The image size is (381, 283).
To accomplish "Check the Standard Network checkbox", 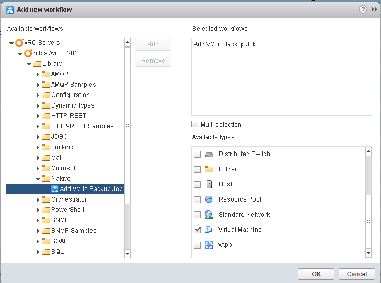I will point(198,215).
